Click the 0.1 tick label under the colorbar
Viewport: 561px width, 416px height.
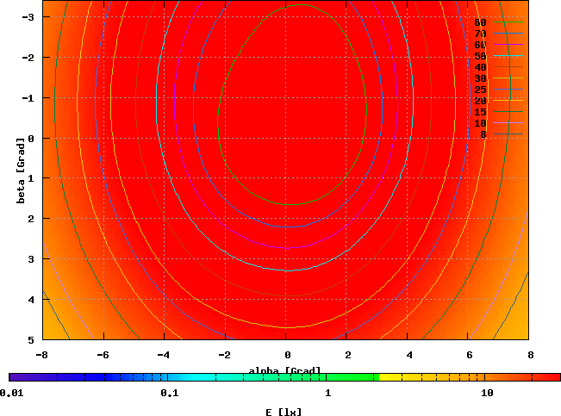pos(169,393)
